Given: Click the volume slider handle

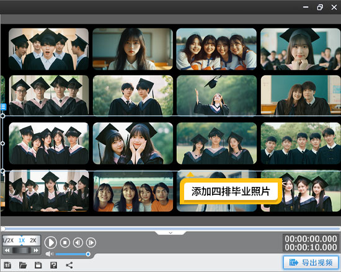Looking at the screenshot, I should [88, 254].
